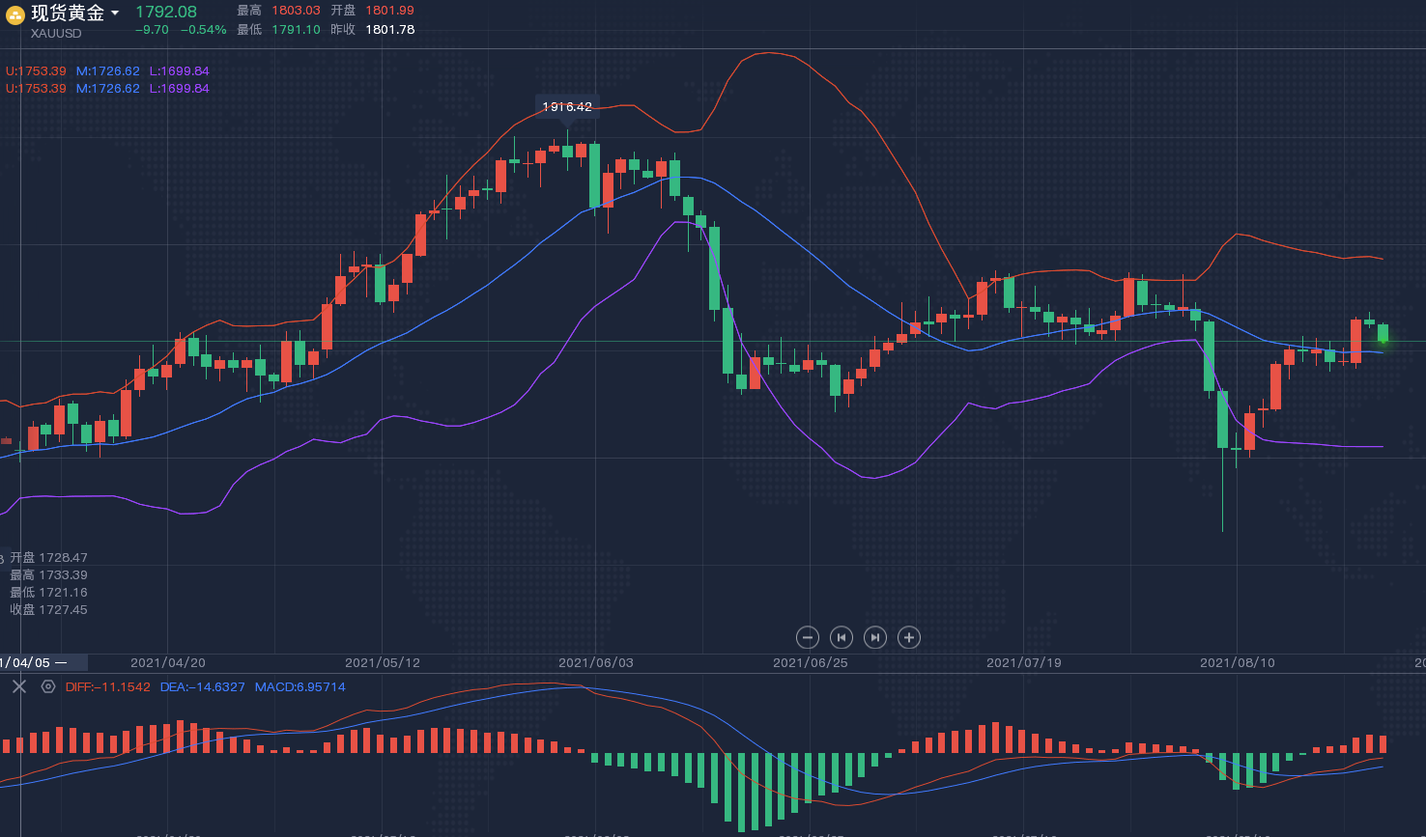The image size is (1426, 837).
Task: Click the 2021/08/10 date axis label
Action: [x=1237, y=663]
